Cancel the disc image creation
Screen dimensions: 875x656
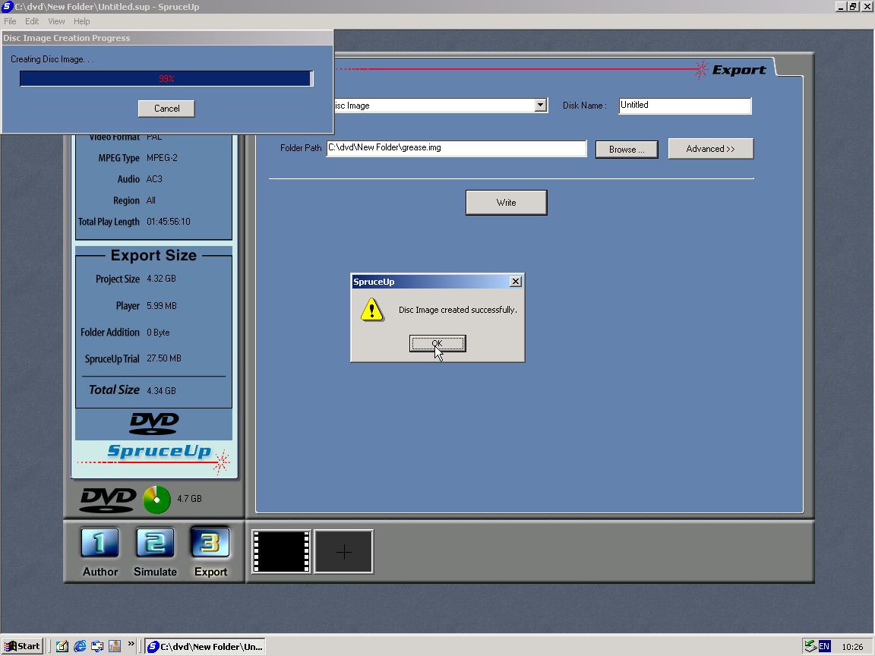(x=166, y=109)
